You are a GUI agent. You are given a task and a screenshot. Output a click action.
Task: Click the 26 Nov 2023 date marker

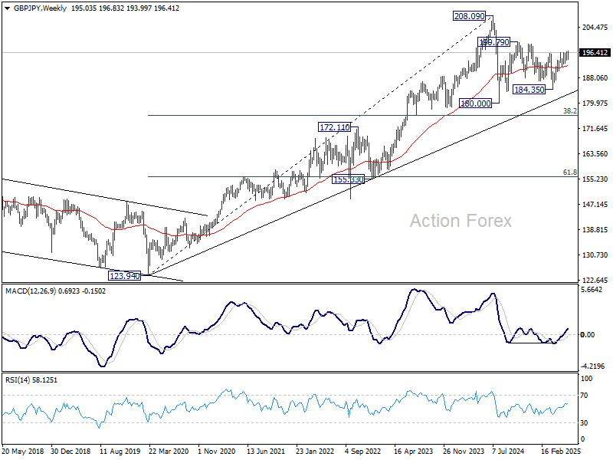[x=464, y=451]
